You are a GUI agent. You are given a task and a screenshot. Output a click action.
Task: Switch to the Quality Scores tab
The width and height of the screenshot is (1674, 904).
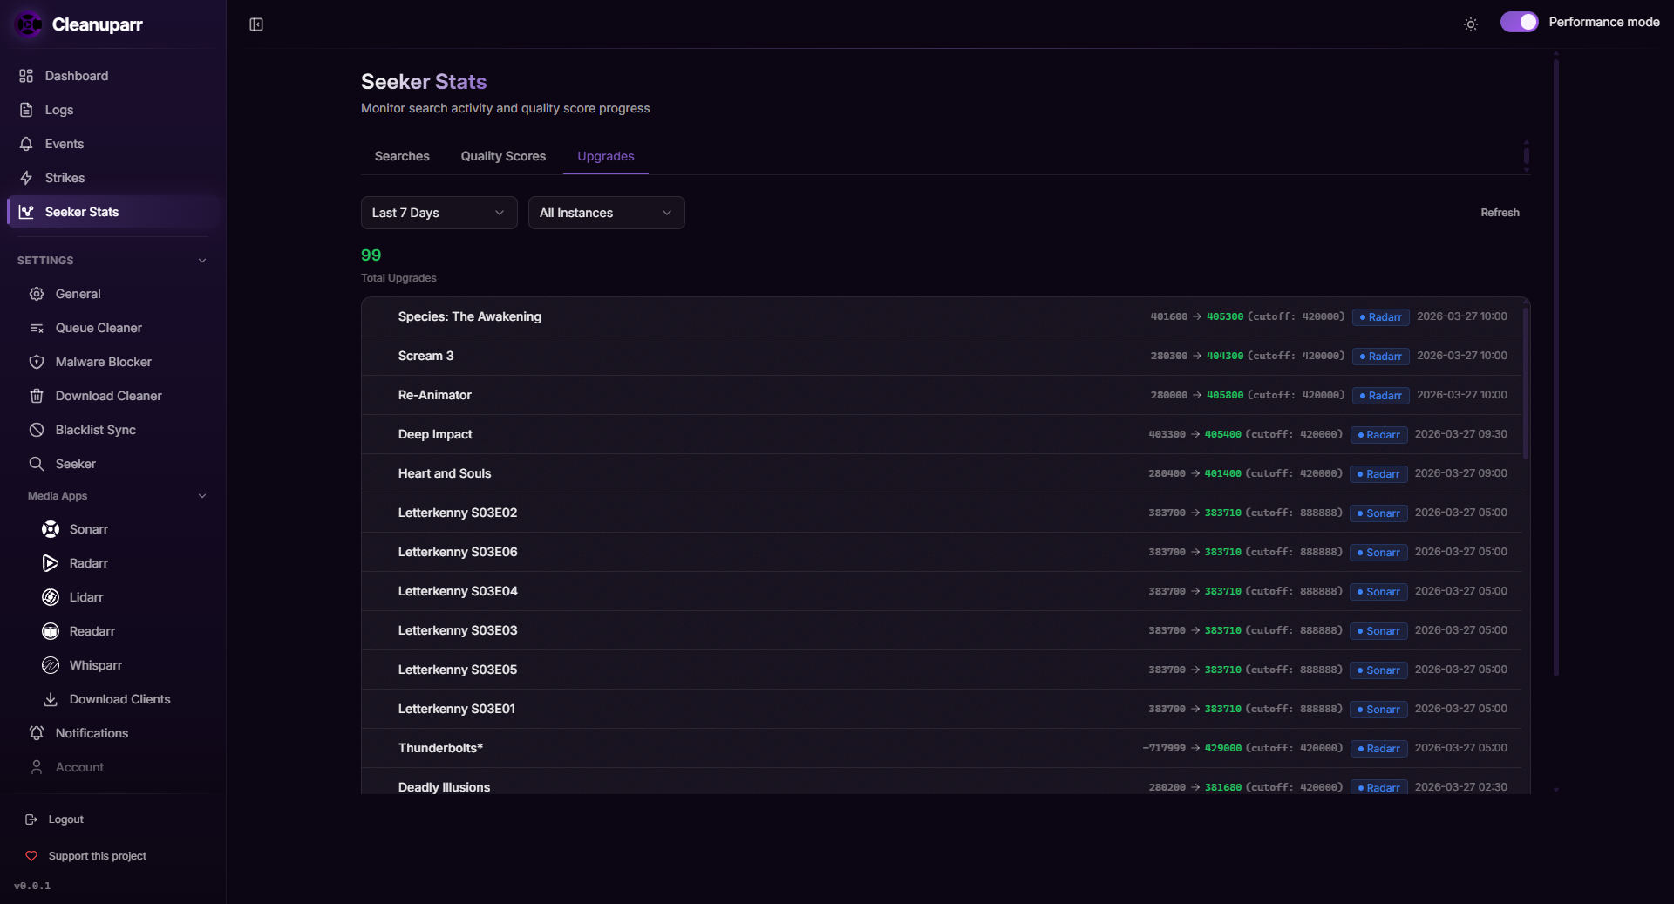click(503, 156)
